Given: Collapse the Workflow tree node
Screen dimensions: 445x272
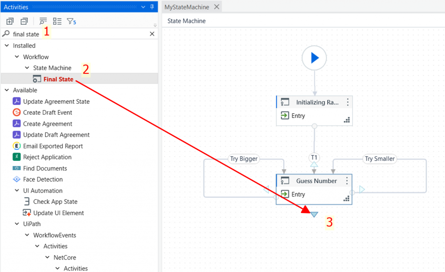Looking at the screenshot, I should [x=17, y=57].
